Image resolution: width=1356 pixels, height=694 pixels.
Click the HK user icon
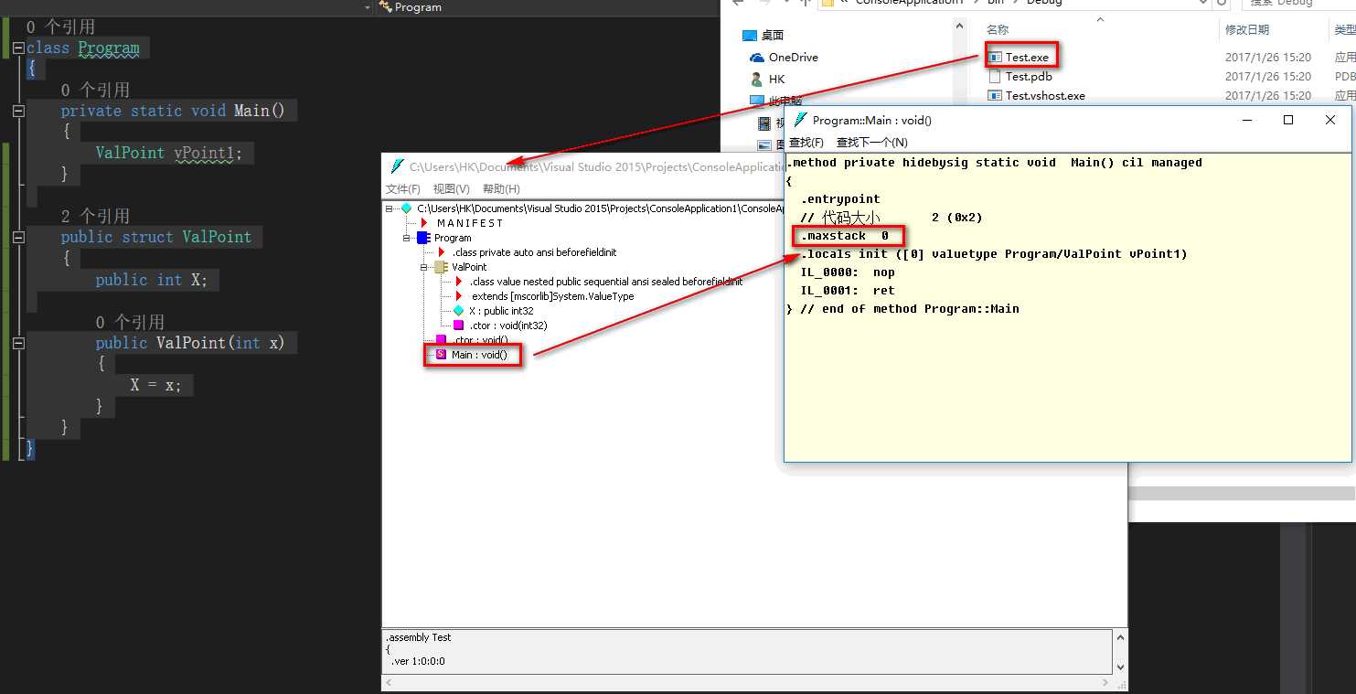(x=756, y=80)
